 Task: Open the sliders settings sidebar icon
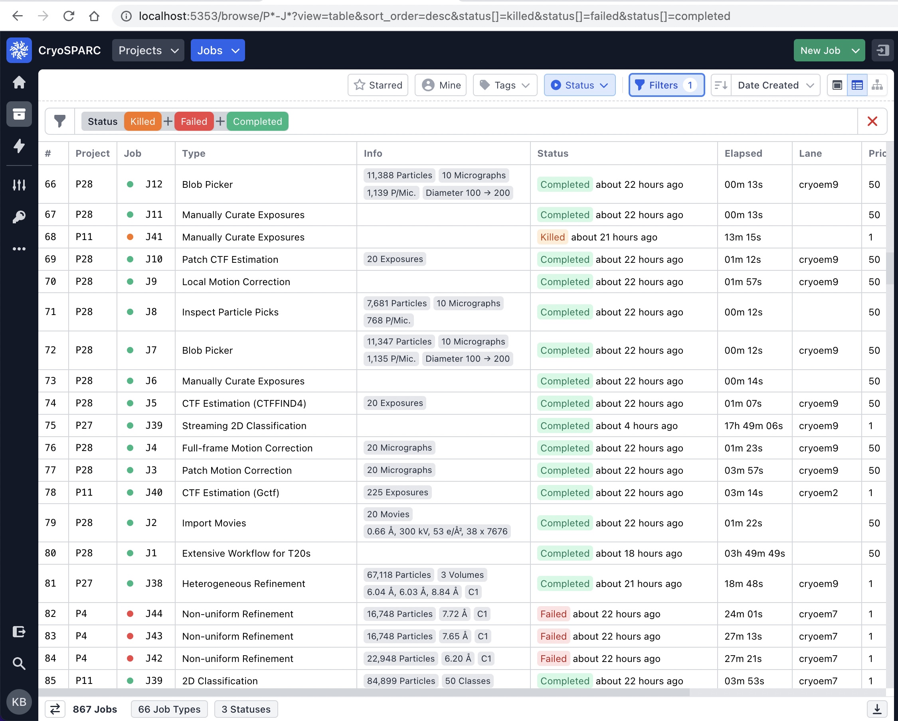[19, 185]
